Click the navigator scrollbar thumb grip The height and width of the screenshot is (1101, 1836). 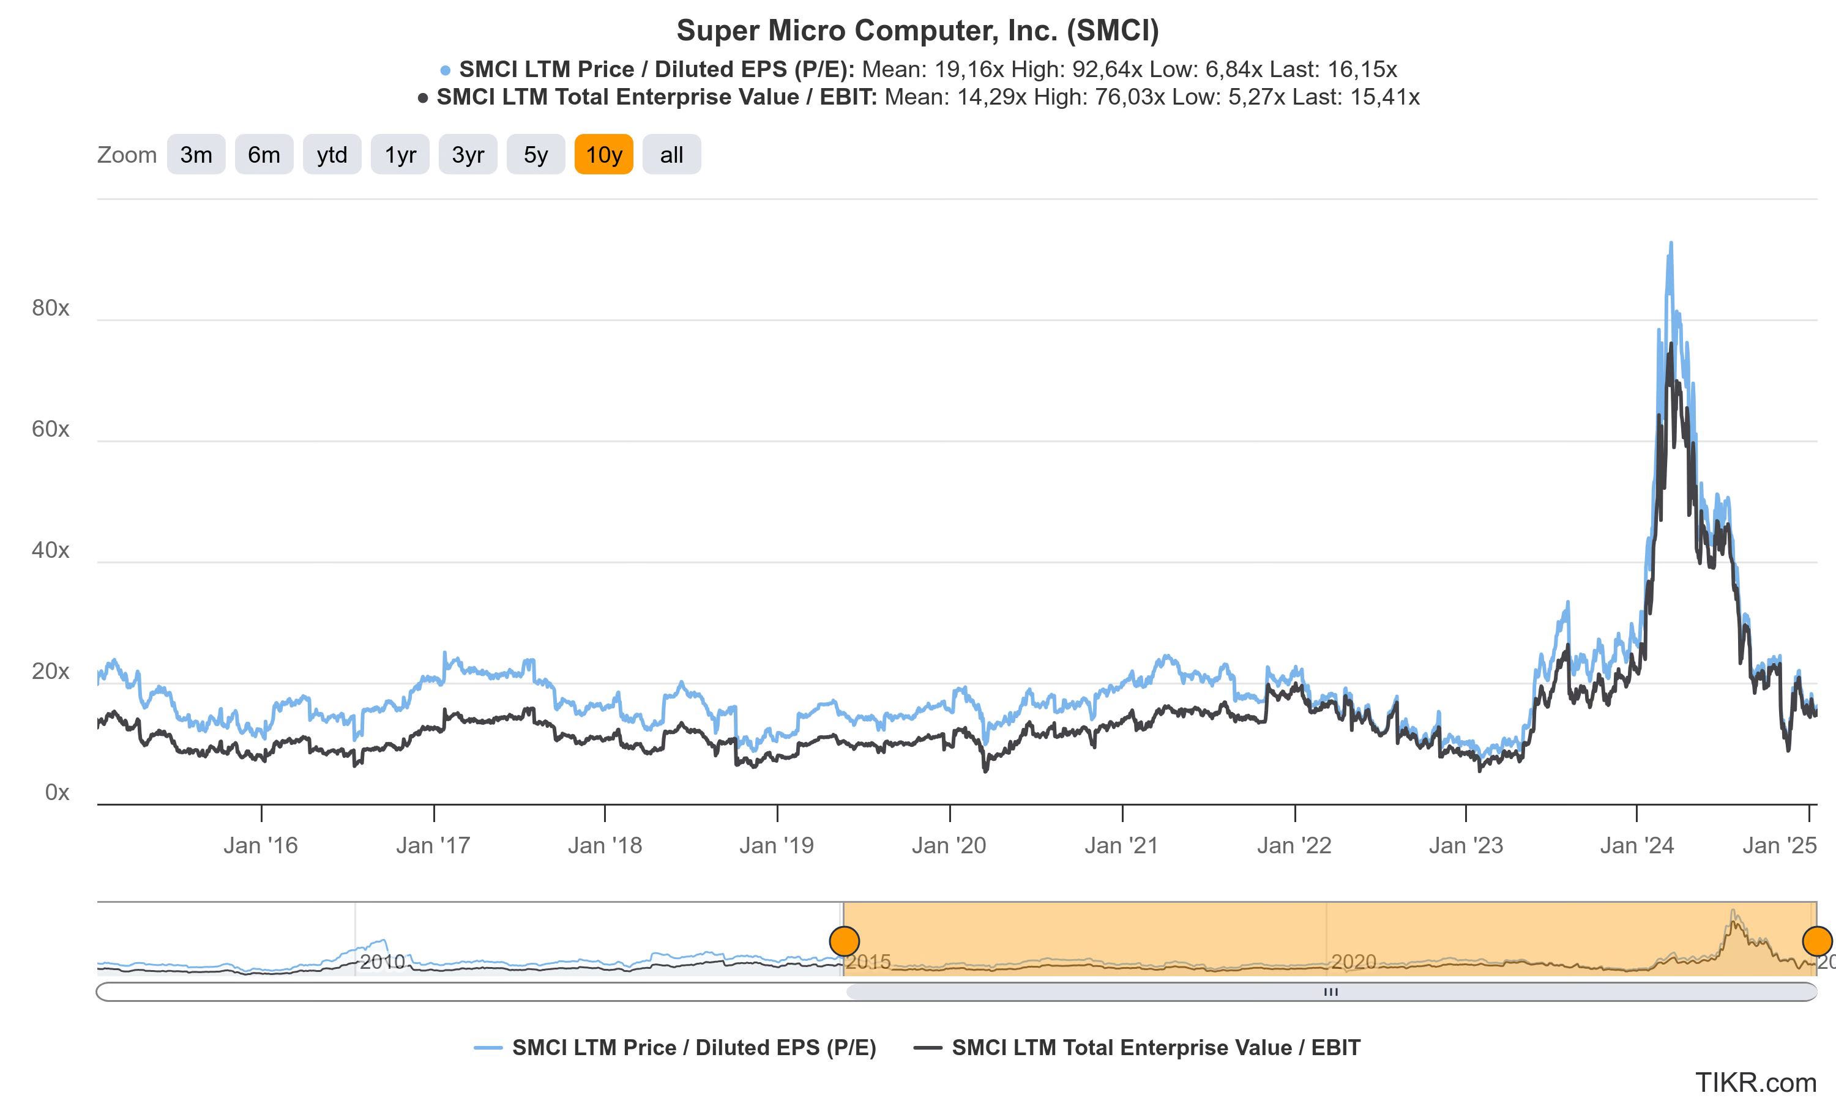(1331, 992)
